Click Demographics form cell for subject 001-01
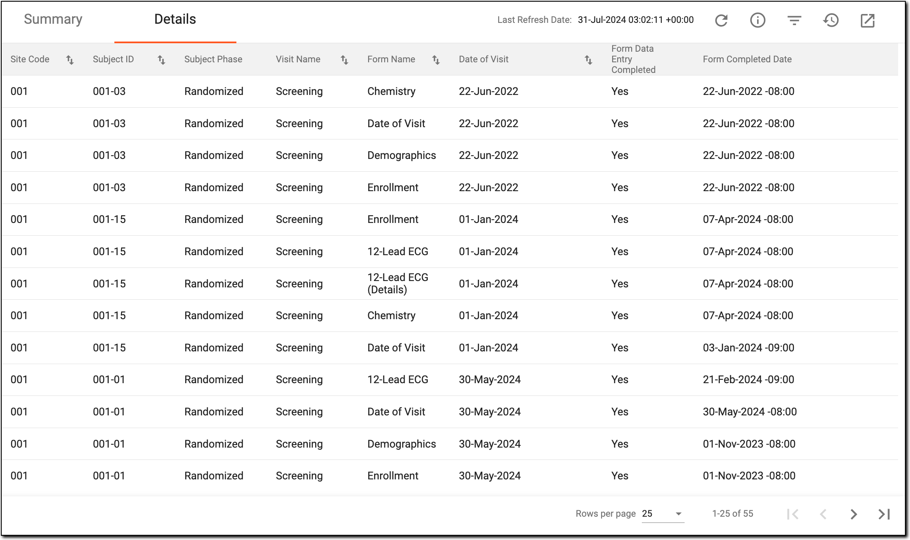Image resolution: width=910 pixels, height=540 pixels. pos(402,444)
